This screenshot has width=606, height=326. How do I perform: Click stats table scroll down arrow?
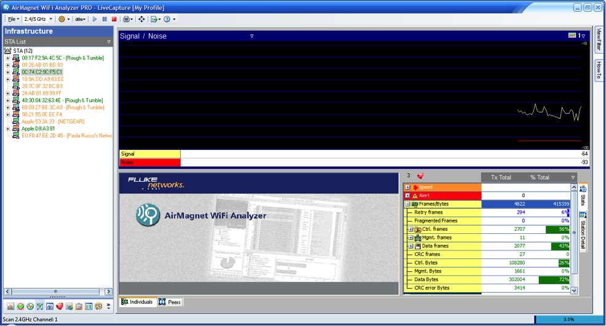(574, 290)
